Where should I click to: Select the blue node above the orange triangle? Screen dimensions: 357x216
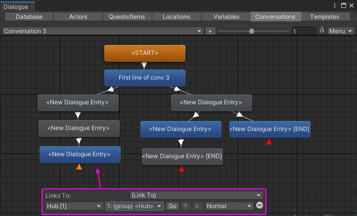click(x=80, y=155)
